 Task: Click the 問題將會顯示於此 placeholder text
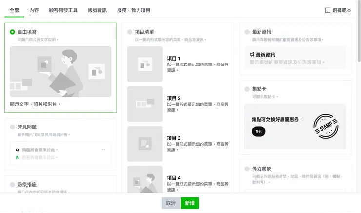(x=40, y=150)
